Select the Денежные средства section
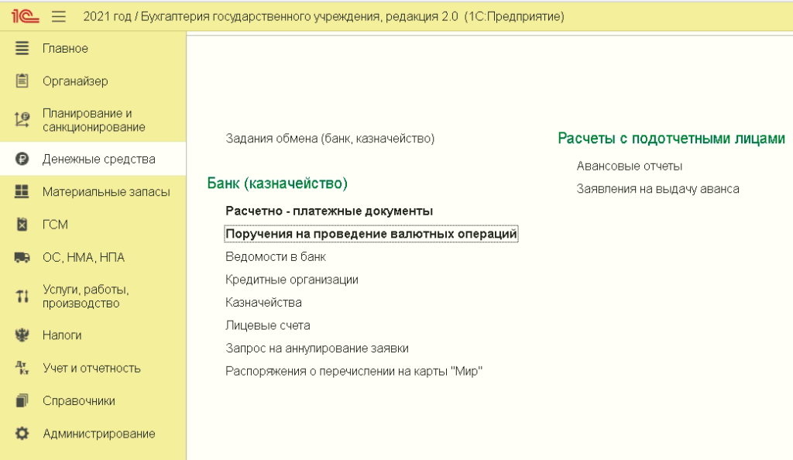This screenshot has width=793, height=460. tap(98, 160)
